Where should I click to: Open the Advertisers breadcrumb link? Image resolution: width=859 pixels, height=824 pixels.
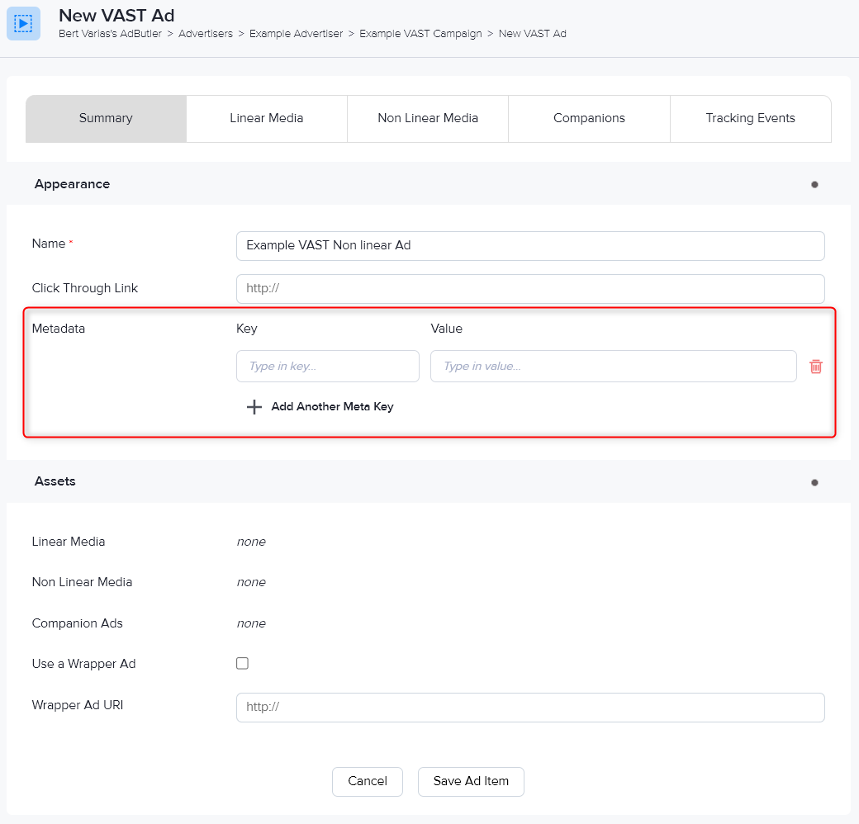coord(206,34)
